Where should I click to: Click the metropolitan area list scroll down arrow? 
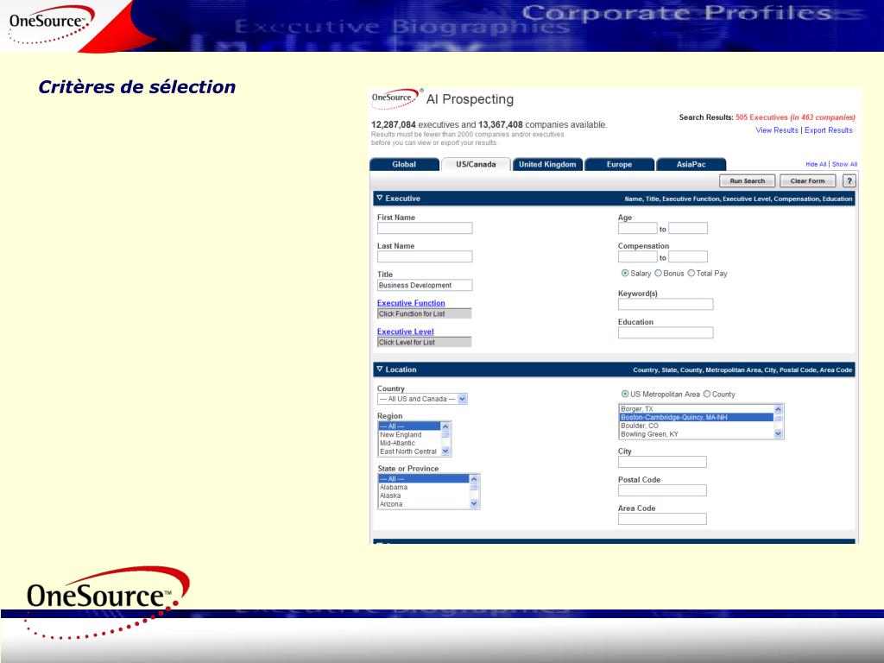click(778, 434)
